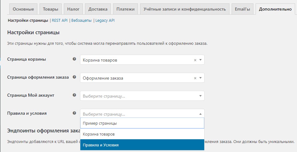Expand Страница оформления заказа dropdown arrow

point(200,78)
